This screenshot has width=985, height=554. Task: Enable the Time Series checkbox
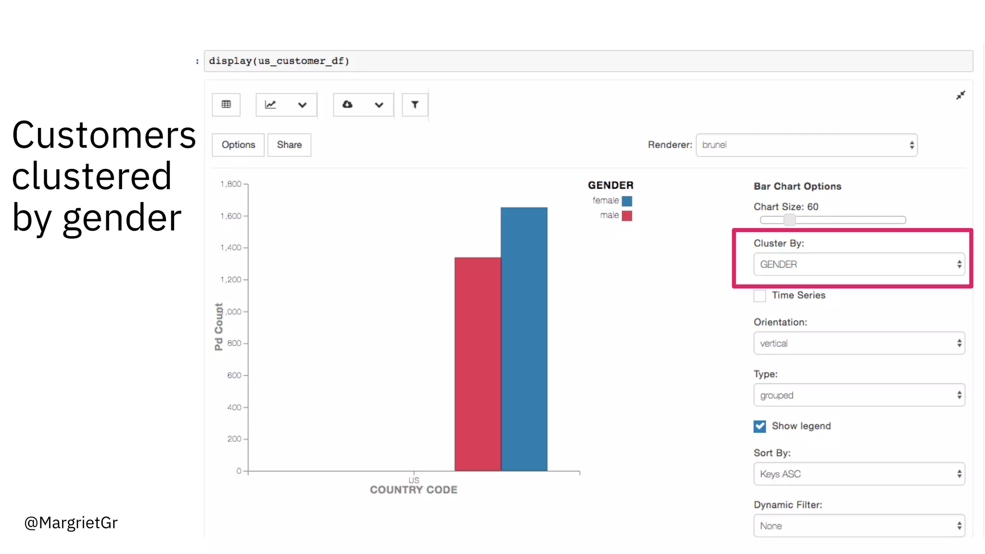(759, 295)
